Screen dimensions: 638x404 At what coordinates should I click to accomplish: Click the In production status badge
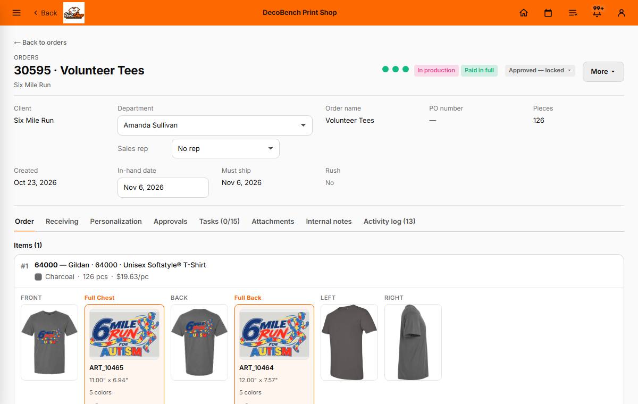click(436, 70)
